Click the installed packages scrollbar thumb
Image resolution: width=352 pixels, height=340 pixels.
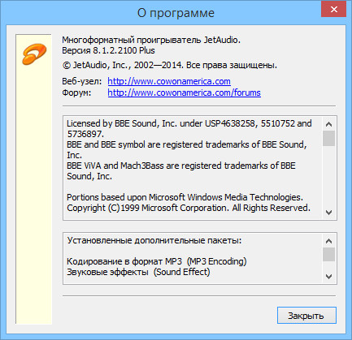pyautogui.click(x=328, y=255)
